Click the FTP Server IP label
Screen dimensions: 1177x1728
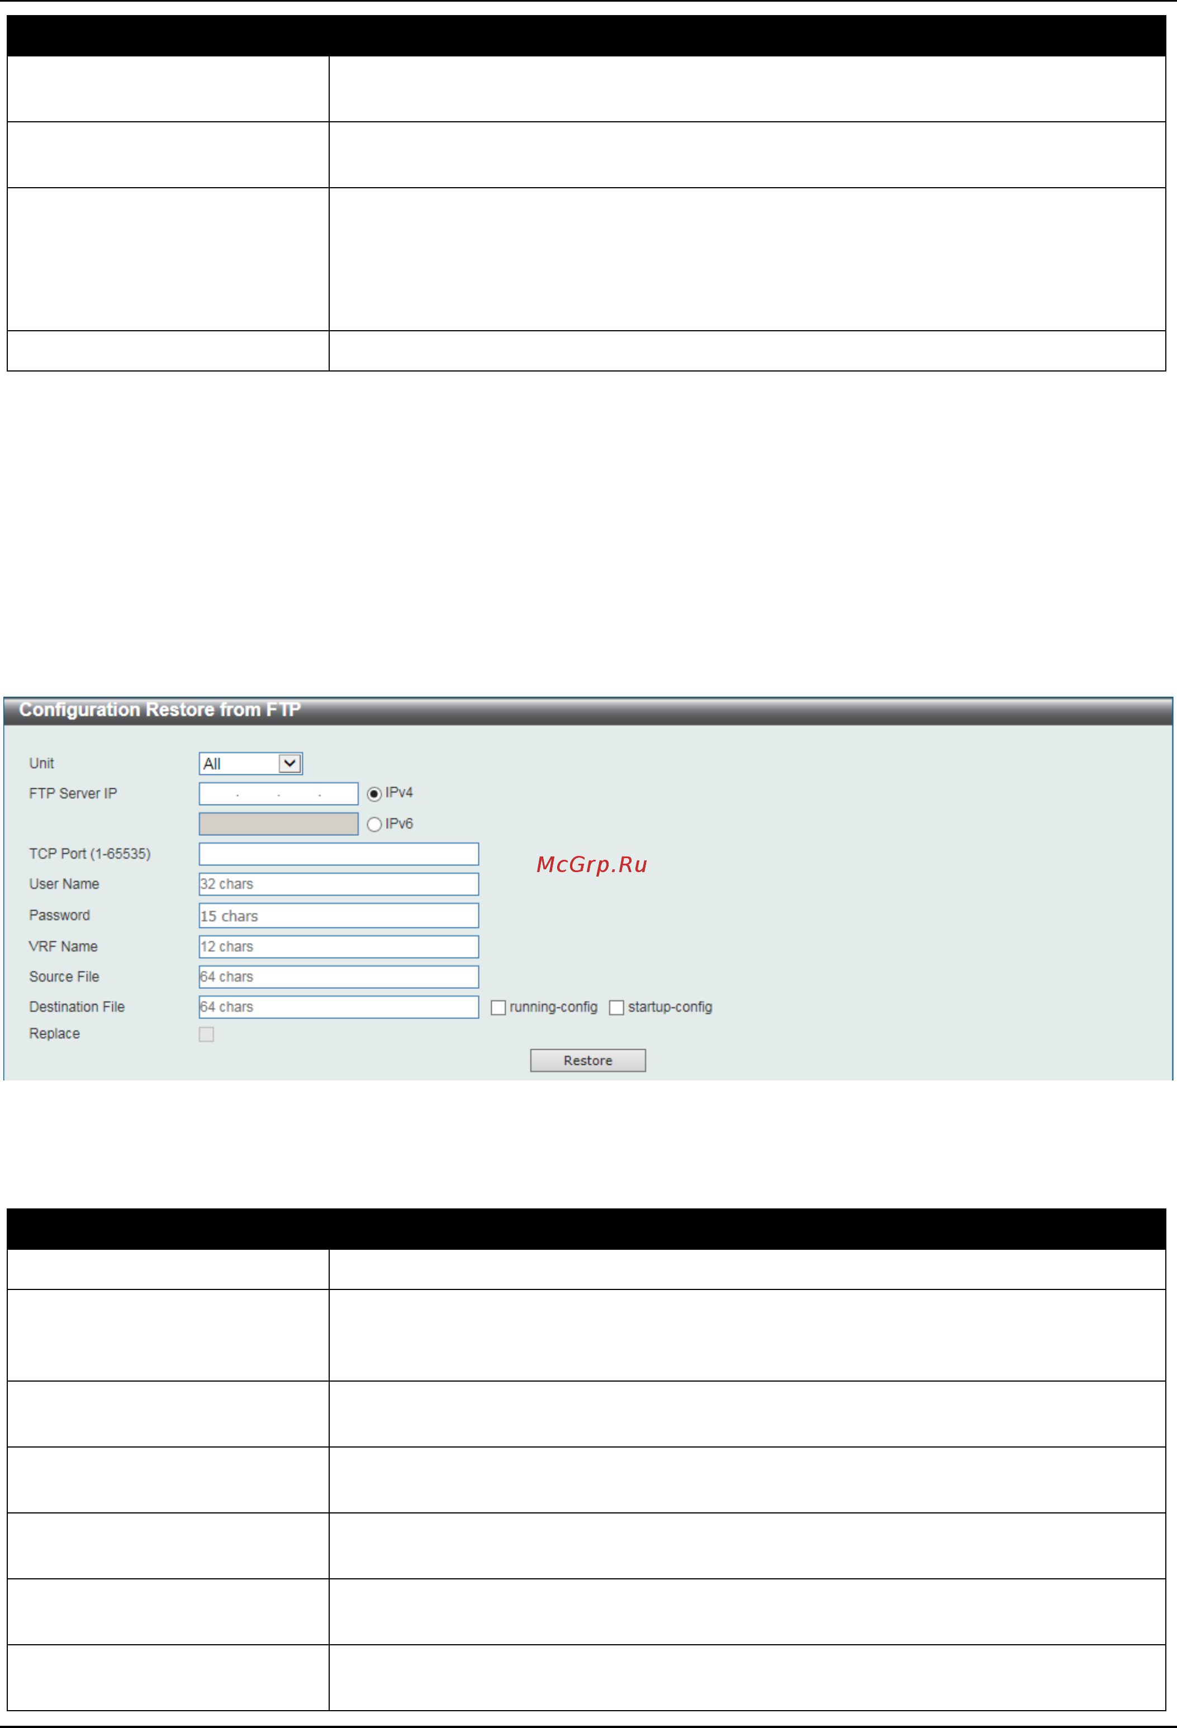click(x=73, y=793)
